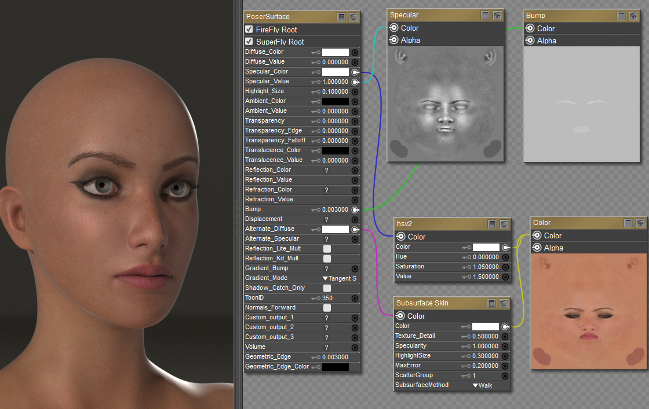Click key icon next to Texture_Detail
649x409 pixels.
pos(466,336)
